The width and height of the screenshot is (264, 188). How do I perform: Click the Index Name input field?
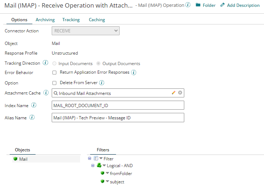click(x=118, y=105)
